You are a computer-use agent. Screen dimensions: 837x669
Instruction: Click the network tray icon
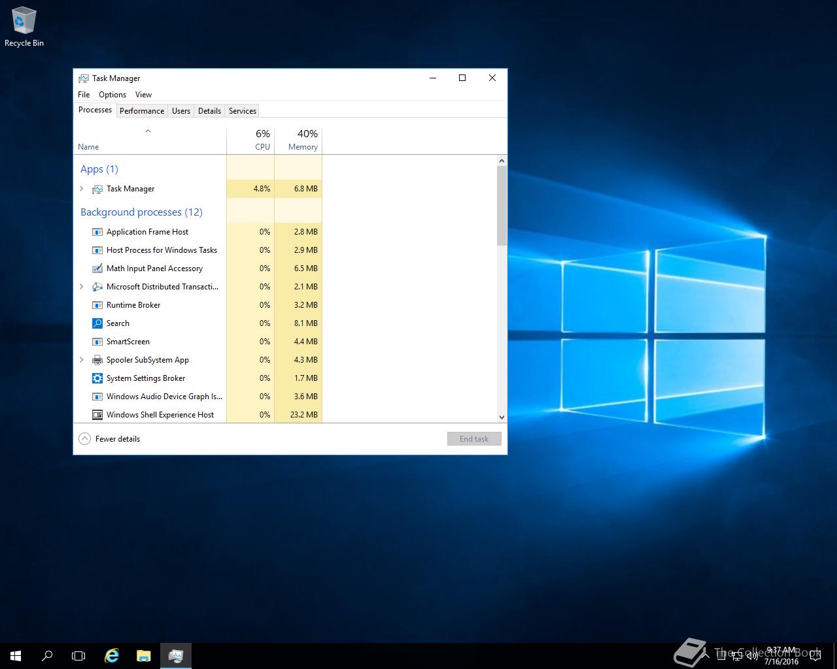pyautogui.click(x=737, y=656)
